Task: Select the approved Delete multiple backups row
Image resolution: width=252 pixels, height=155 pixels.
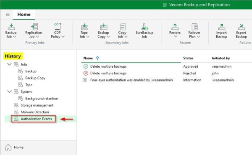Action: coord(166,66)
